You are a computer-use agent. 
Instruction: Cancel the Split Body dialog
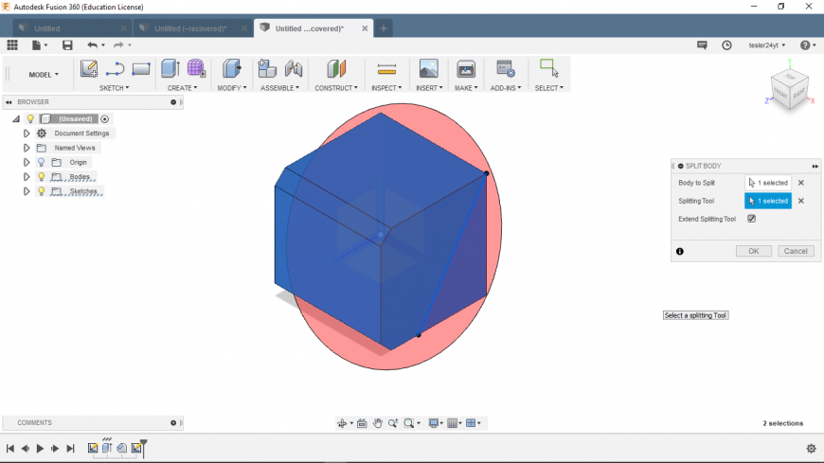click(796, 251)
